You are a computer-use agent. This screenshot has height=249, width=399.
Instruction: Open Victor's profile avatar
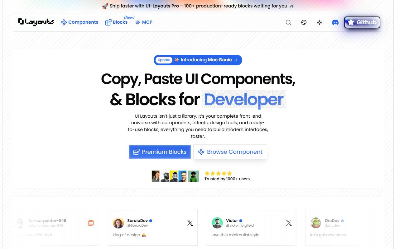[217, 223]
